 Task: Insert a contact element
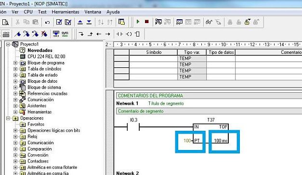pyautogui.click(x=119, y=34)
